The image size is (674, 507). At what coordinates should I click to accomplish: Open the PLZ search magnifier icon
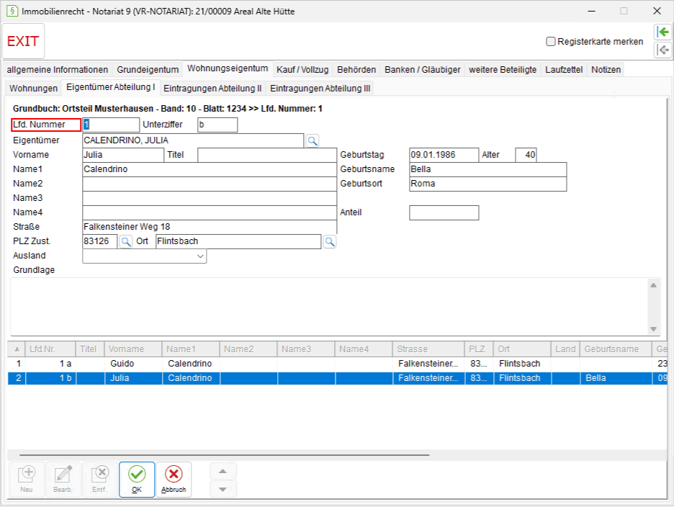click(125, 241)
